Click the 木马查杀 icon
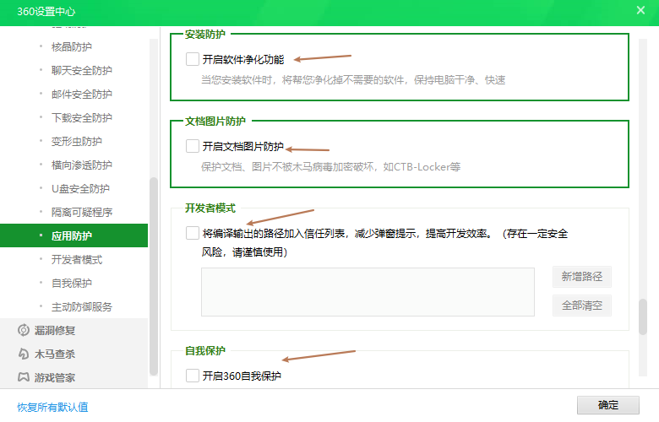Viewport: 659px width, 422px height. (x=24, y=354)
